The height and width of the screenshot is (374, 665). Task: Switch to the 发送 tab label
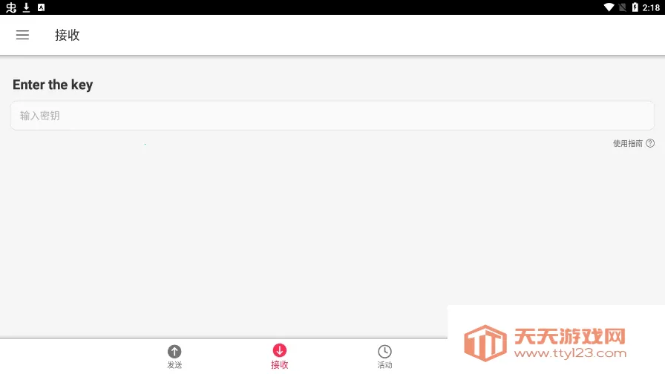click(174, 364)
